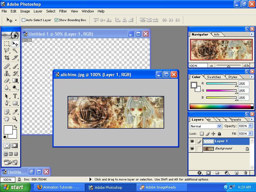The width and height of the screenshot is (256, 192).
Task: Open Color palette options menu
Action: 252,76
